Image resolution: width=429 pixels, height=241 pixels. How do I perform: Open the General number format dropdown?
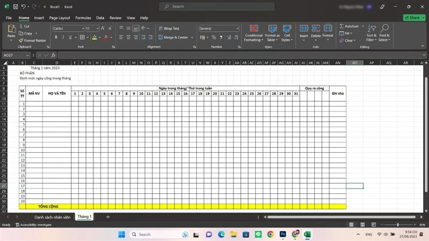(x=237, y=28)
